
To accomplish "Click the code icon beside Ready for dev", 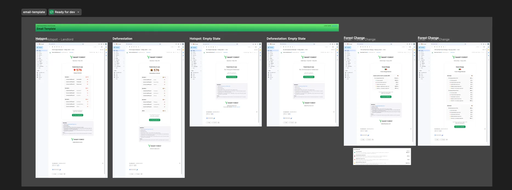I will 52,12.
